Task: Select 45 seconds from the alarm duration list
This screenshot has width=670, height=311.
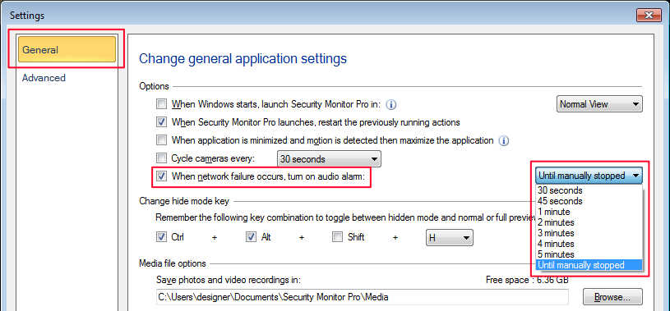Action: [589, 201]
